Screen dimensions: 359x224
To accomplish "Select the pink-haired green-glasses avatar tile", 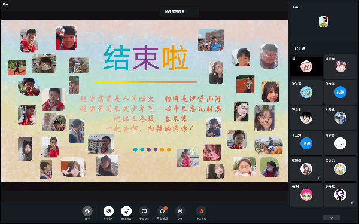I will 306,195.
